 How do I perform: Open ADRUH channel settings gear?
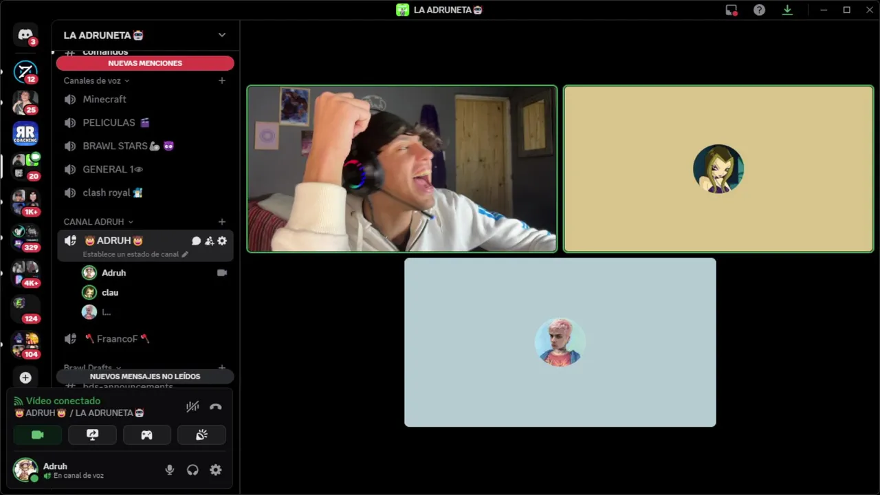(x=222, y=241)
